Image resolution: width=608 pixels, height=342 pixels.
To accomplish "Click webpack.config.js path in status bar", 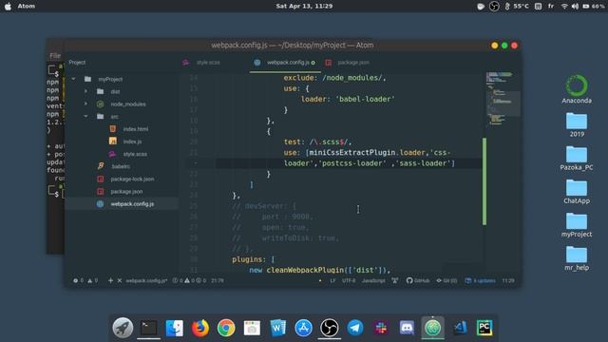I will point(146,281).
